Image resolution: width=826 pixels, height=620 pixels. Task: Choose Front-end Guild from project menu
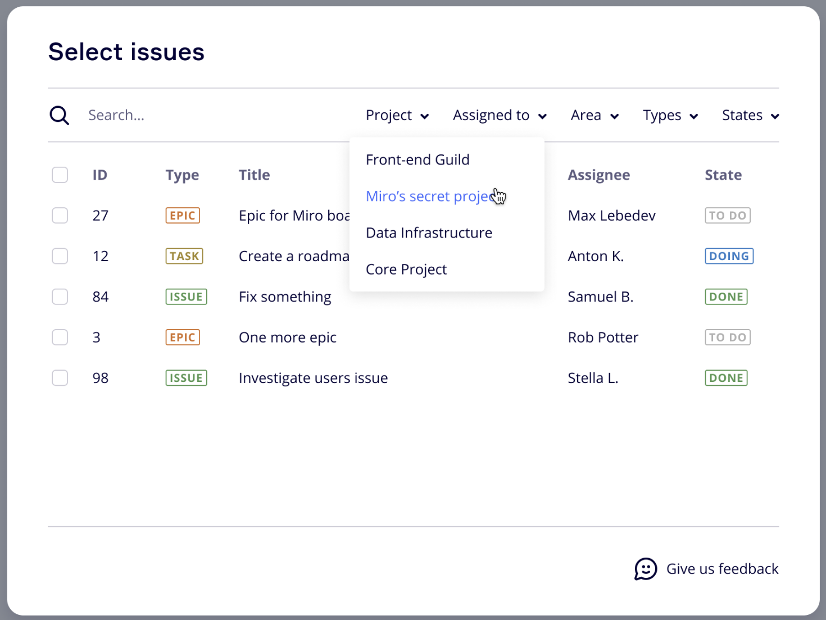pyautogui.click(x=417, y=160)
